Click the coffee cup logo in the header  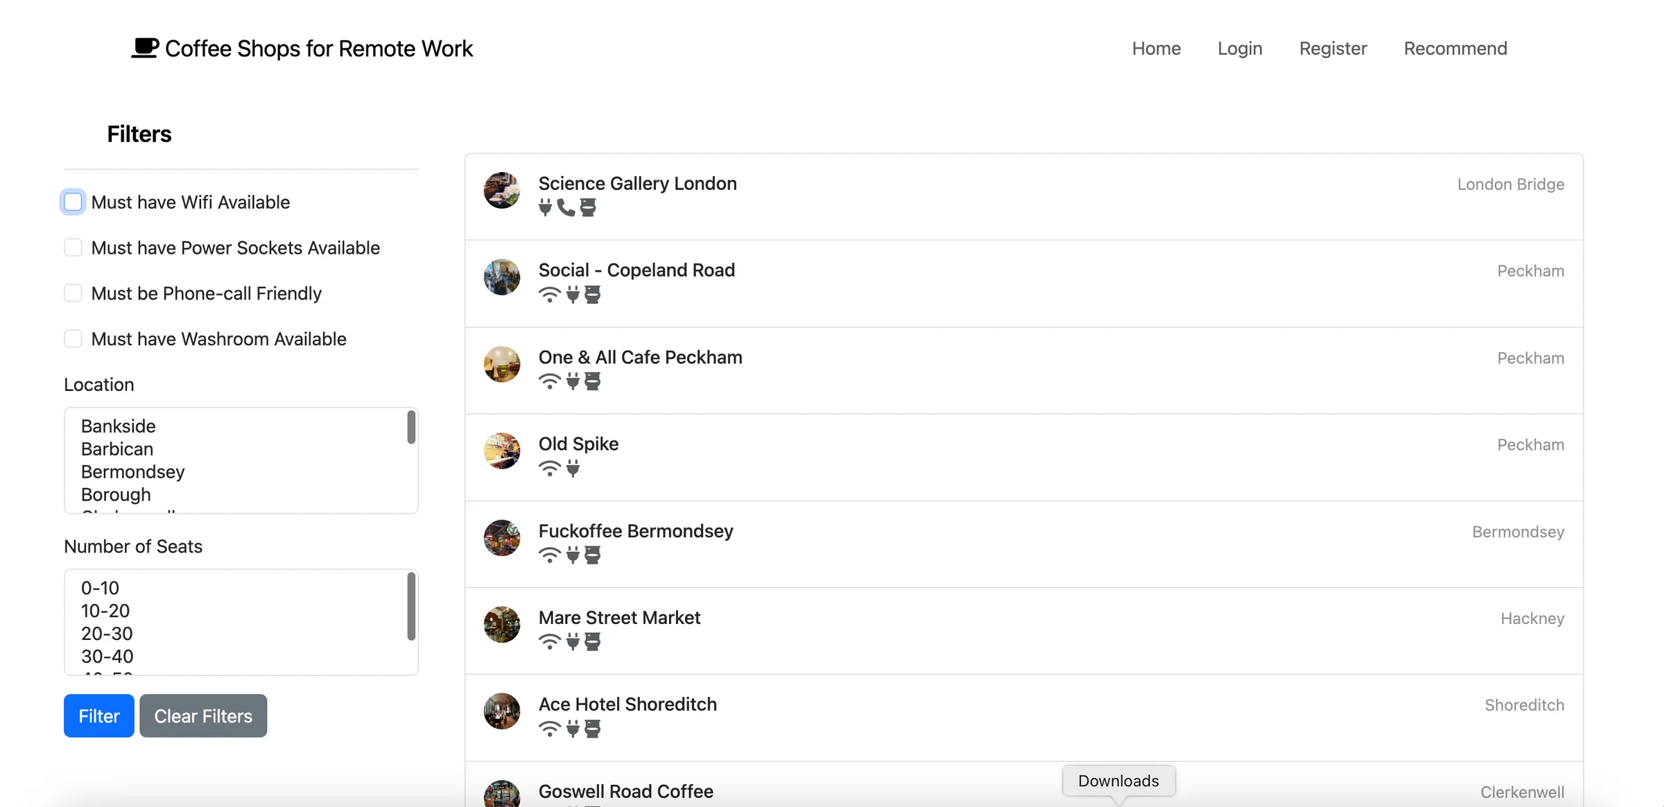(x=144, y=47)
